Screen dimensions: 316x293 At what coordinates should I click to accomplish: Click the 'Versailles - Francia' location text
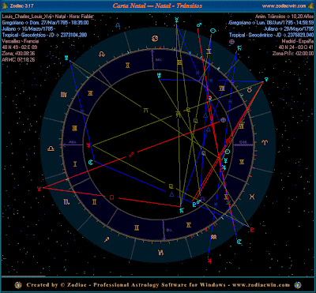[x=21, y=41]
